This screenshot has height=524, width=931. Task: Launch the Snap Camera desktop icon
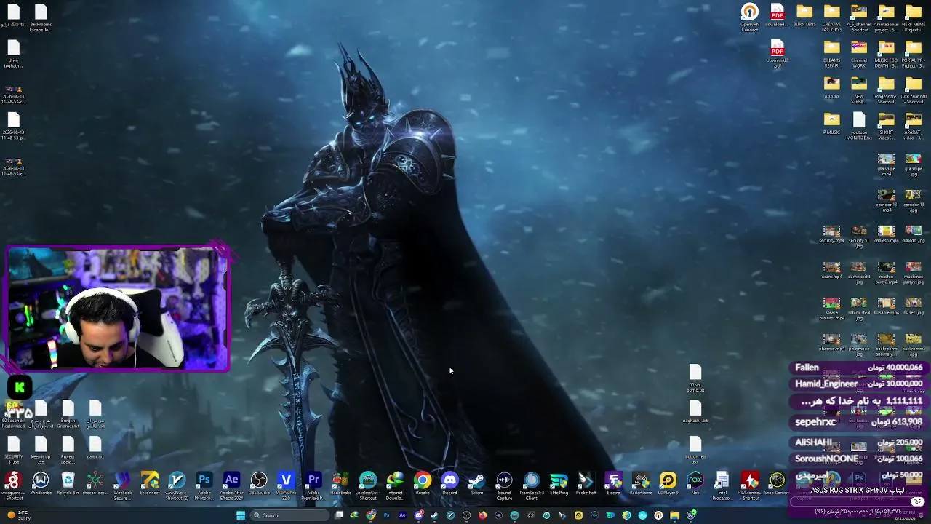(777, 485)
